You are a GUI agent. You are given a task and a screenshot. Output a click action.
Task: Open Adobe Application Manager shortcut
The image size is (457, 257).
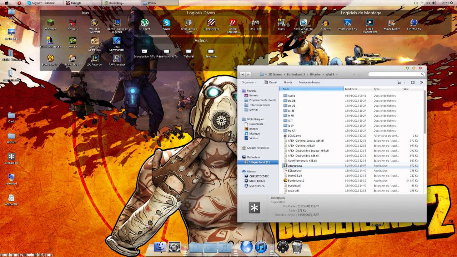tap(233, 26)
